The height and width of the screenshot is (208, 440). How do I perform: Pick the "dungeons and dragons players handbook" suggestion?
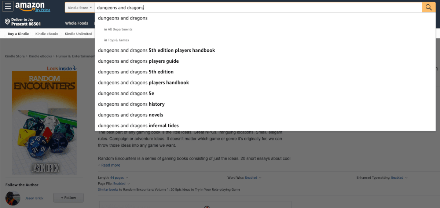pyautogui.click(x=265, y=83)
